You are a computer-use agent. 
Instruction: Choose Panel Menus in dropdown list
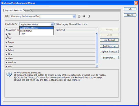coord(36,31)
